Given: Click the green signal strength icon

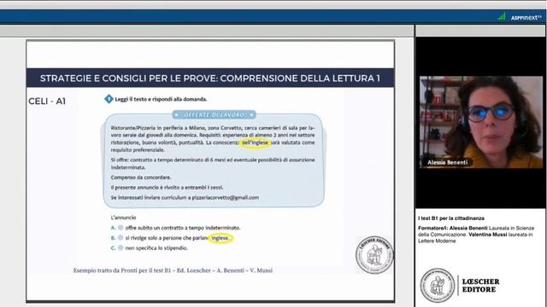Looking at the screenshot, I should [x=502, y=16].
